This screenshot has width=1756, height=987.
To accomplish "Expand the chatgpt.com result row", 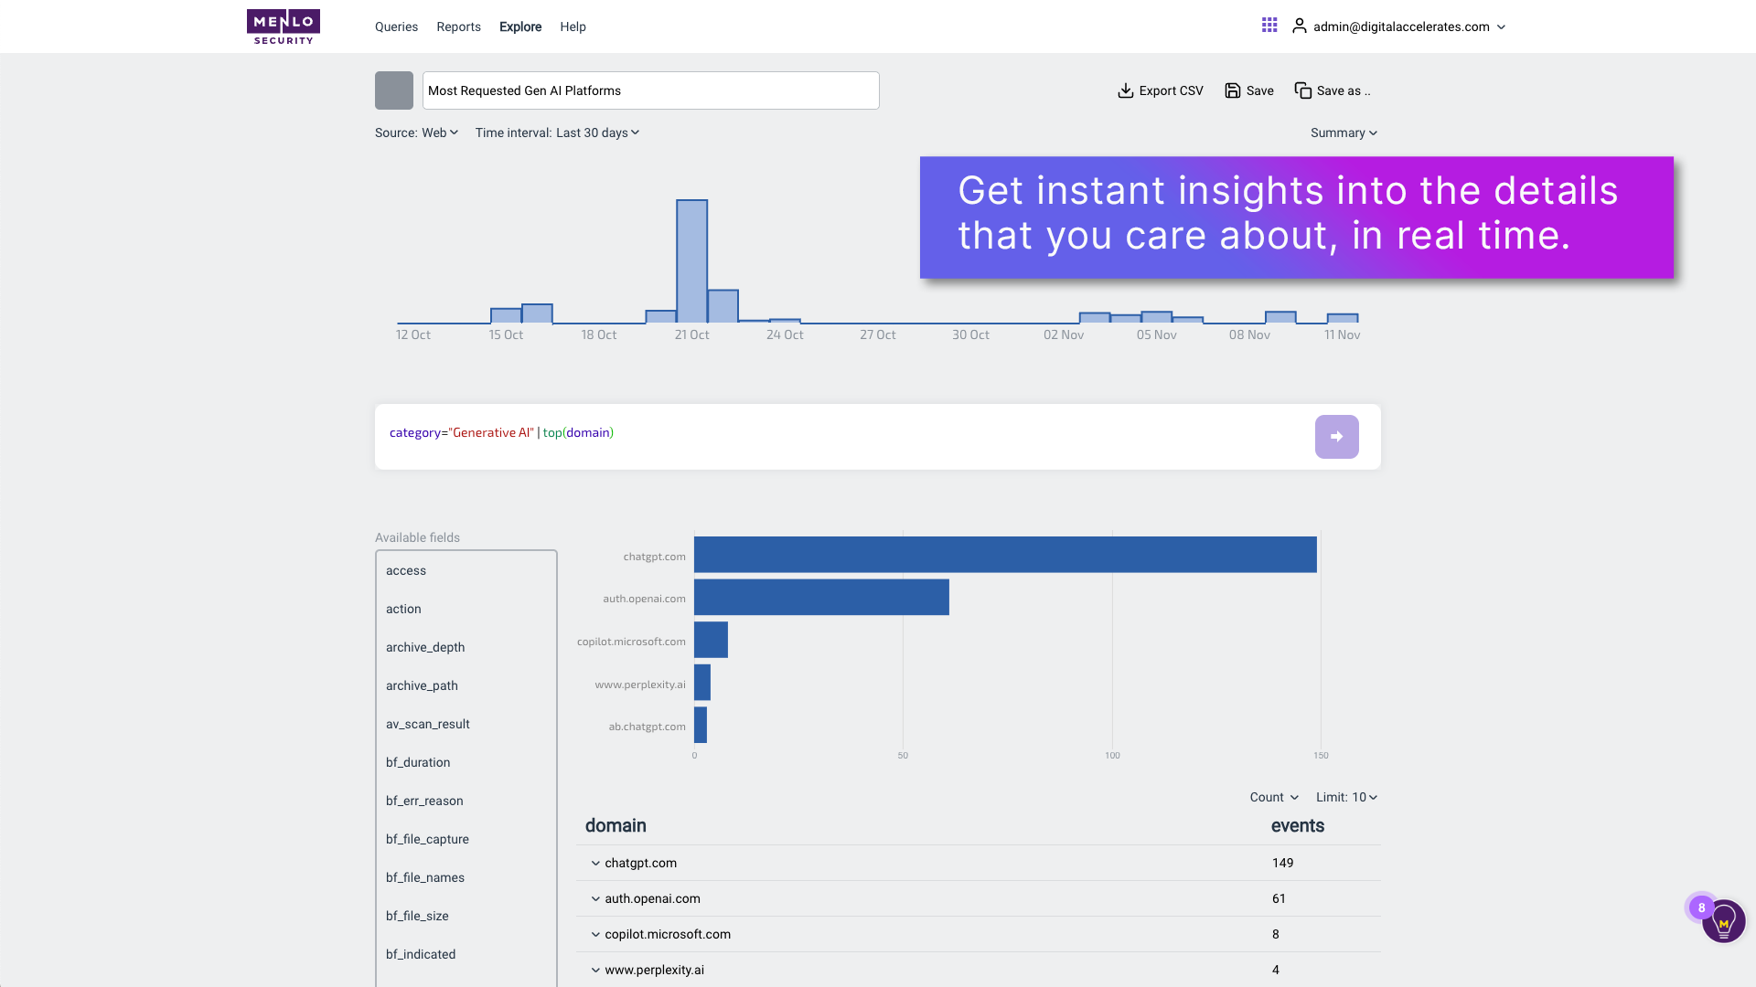I will tap(594, 863).
